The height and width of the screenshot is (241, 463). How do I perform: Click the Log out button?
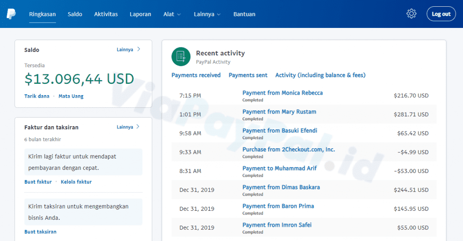441,14
